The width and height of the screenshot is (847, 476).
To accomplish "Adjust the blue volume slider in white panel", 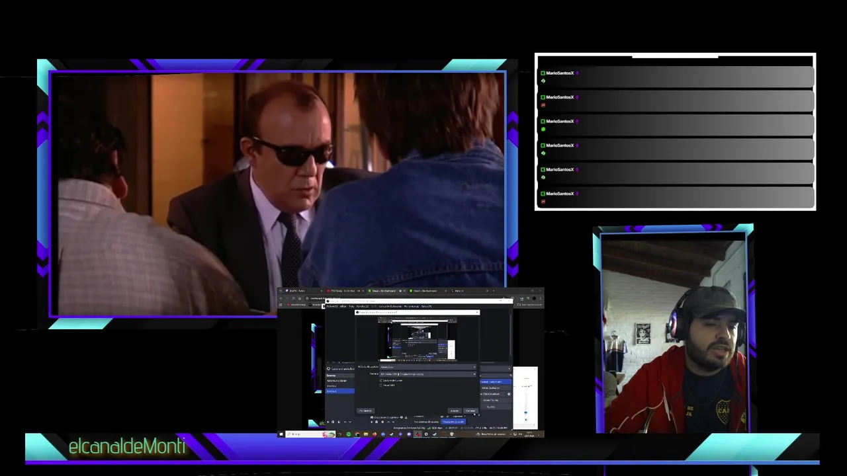I will coord(525,413).
